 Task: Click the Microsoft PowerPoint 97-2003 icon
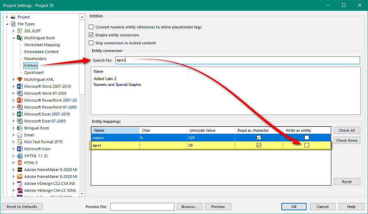(x=20, y=107)
